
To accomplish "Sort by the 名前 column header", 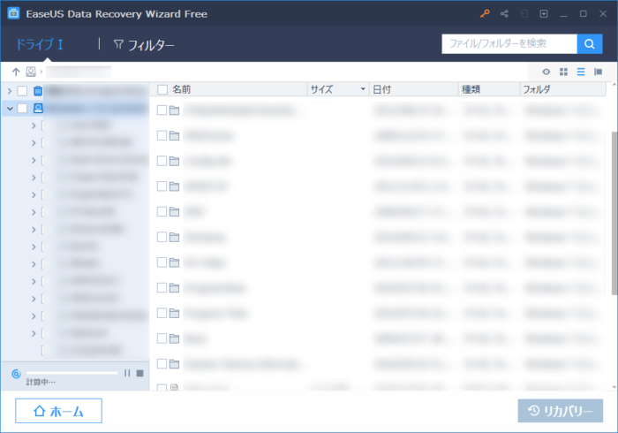I will point(181,89).
